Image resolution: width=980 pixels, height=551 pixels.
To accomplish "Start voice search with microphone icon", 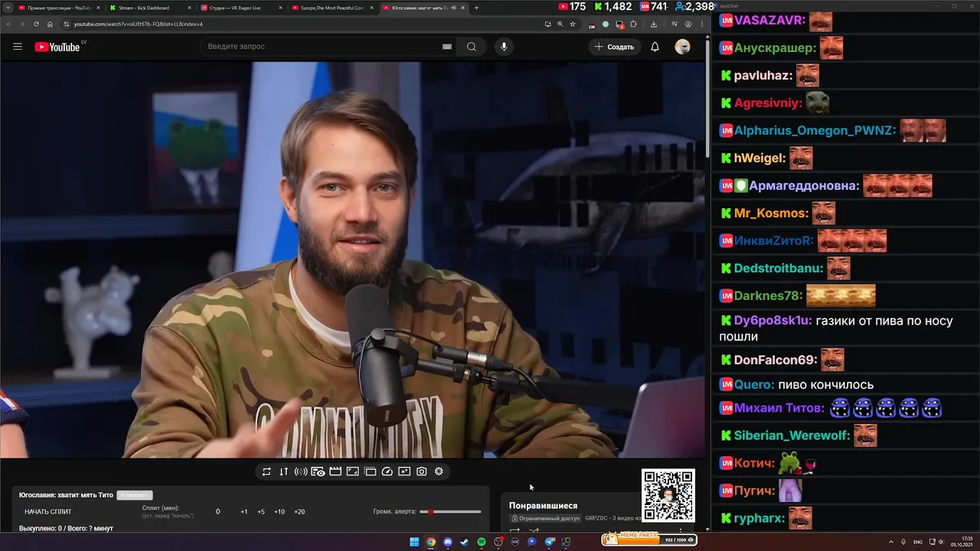I will pyautogui.click(x=504, y=47).
